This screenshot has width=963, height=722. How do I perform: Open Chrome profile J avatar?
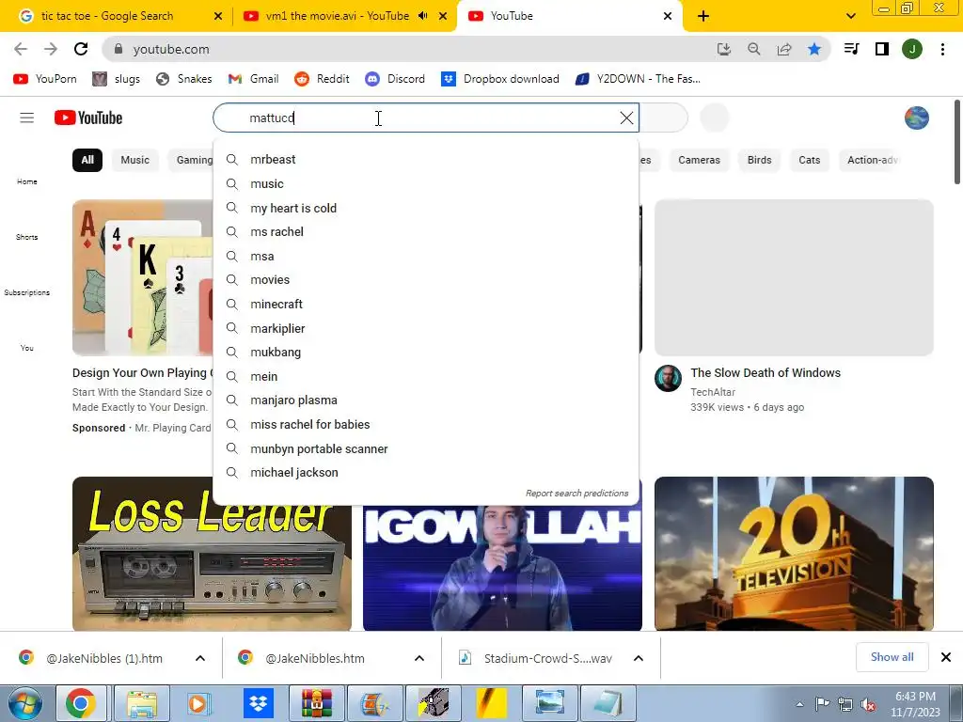coord(912,49)
